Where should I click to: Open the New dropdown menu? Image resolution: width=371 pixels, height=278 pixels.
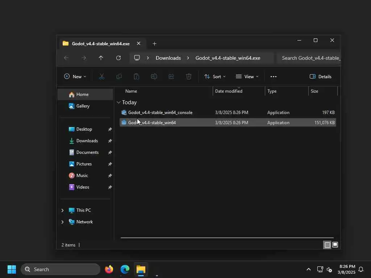pos(75,77)
